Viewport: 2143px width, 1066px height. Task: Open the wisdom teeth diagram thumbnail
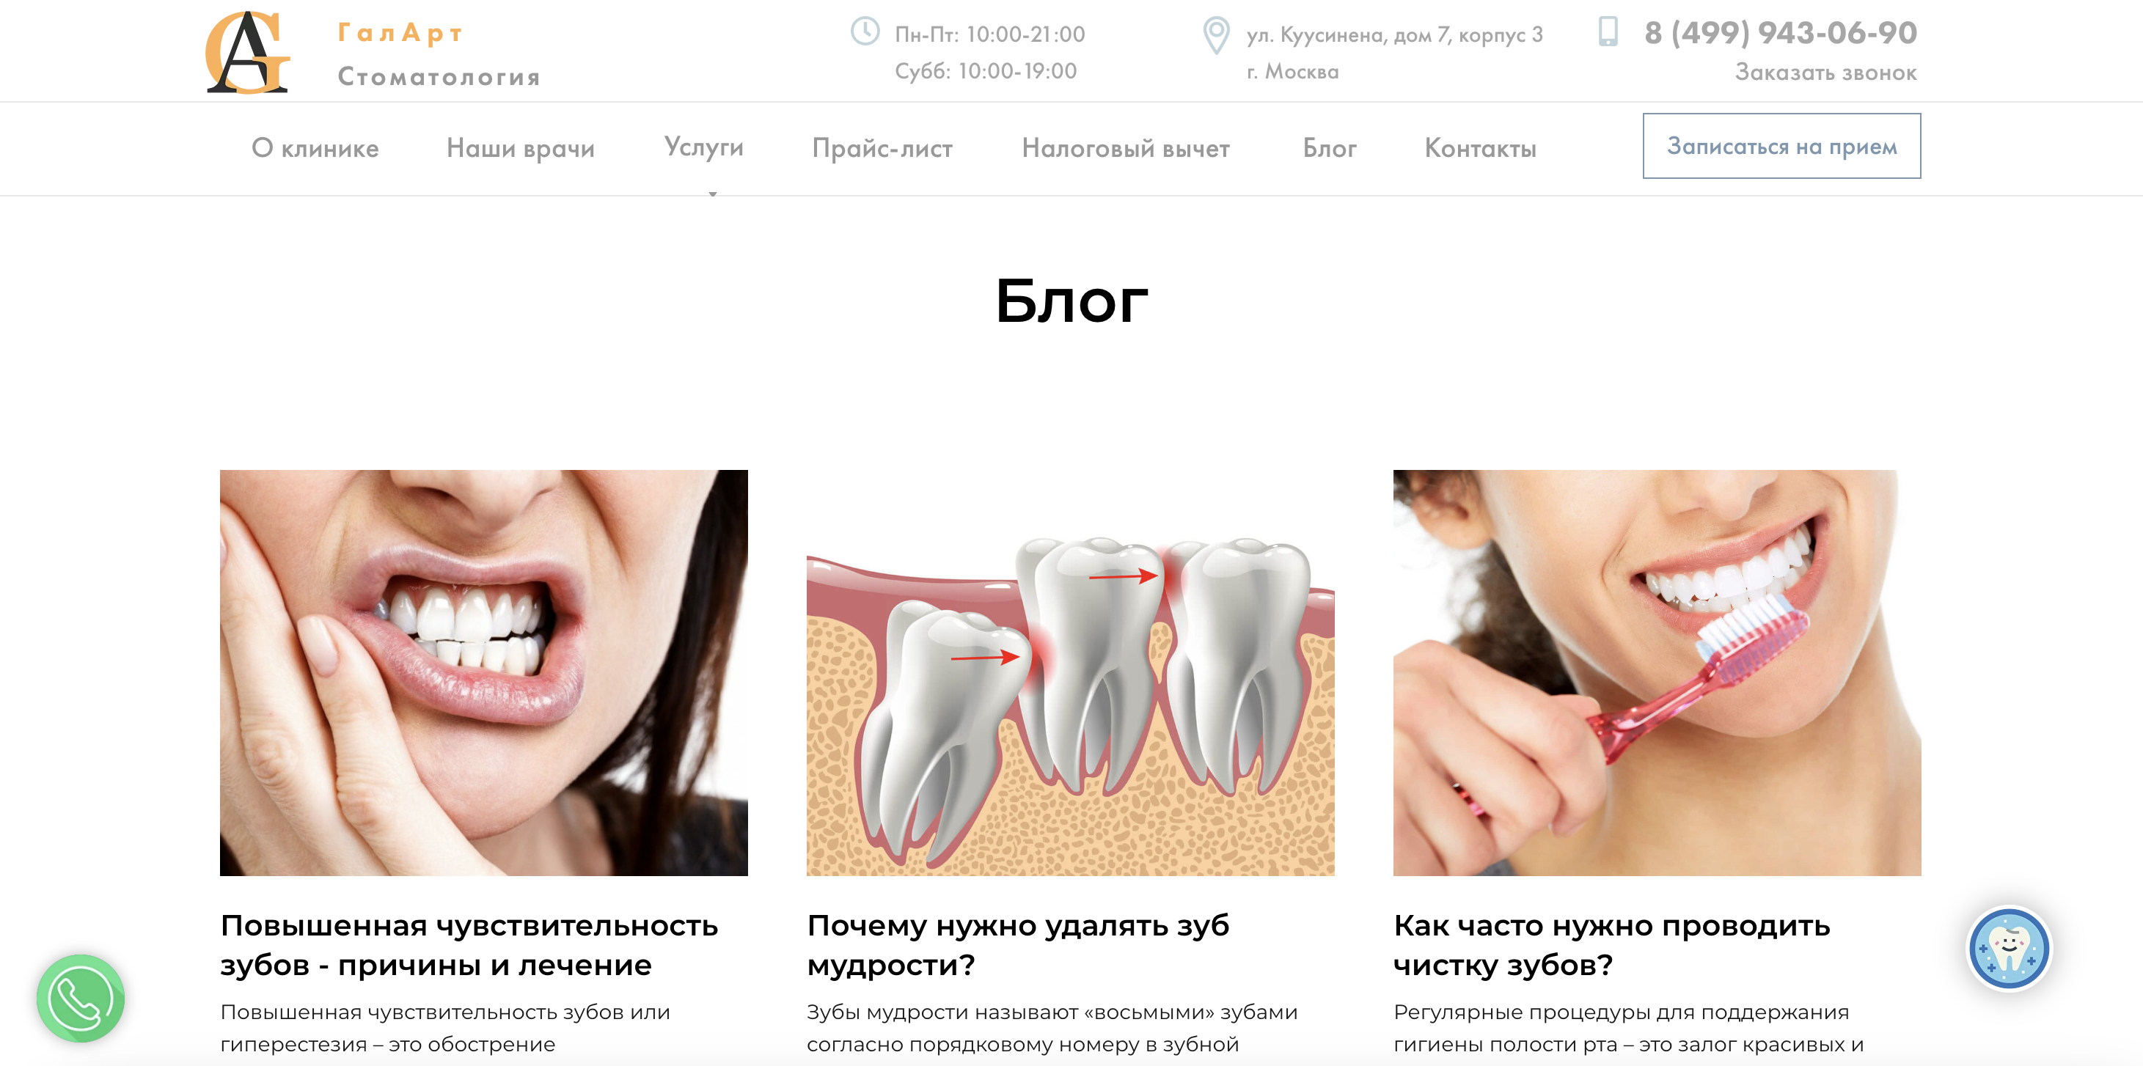click(x=1071, y=673)
